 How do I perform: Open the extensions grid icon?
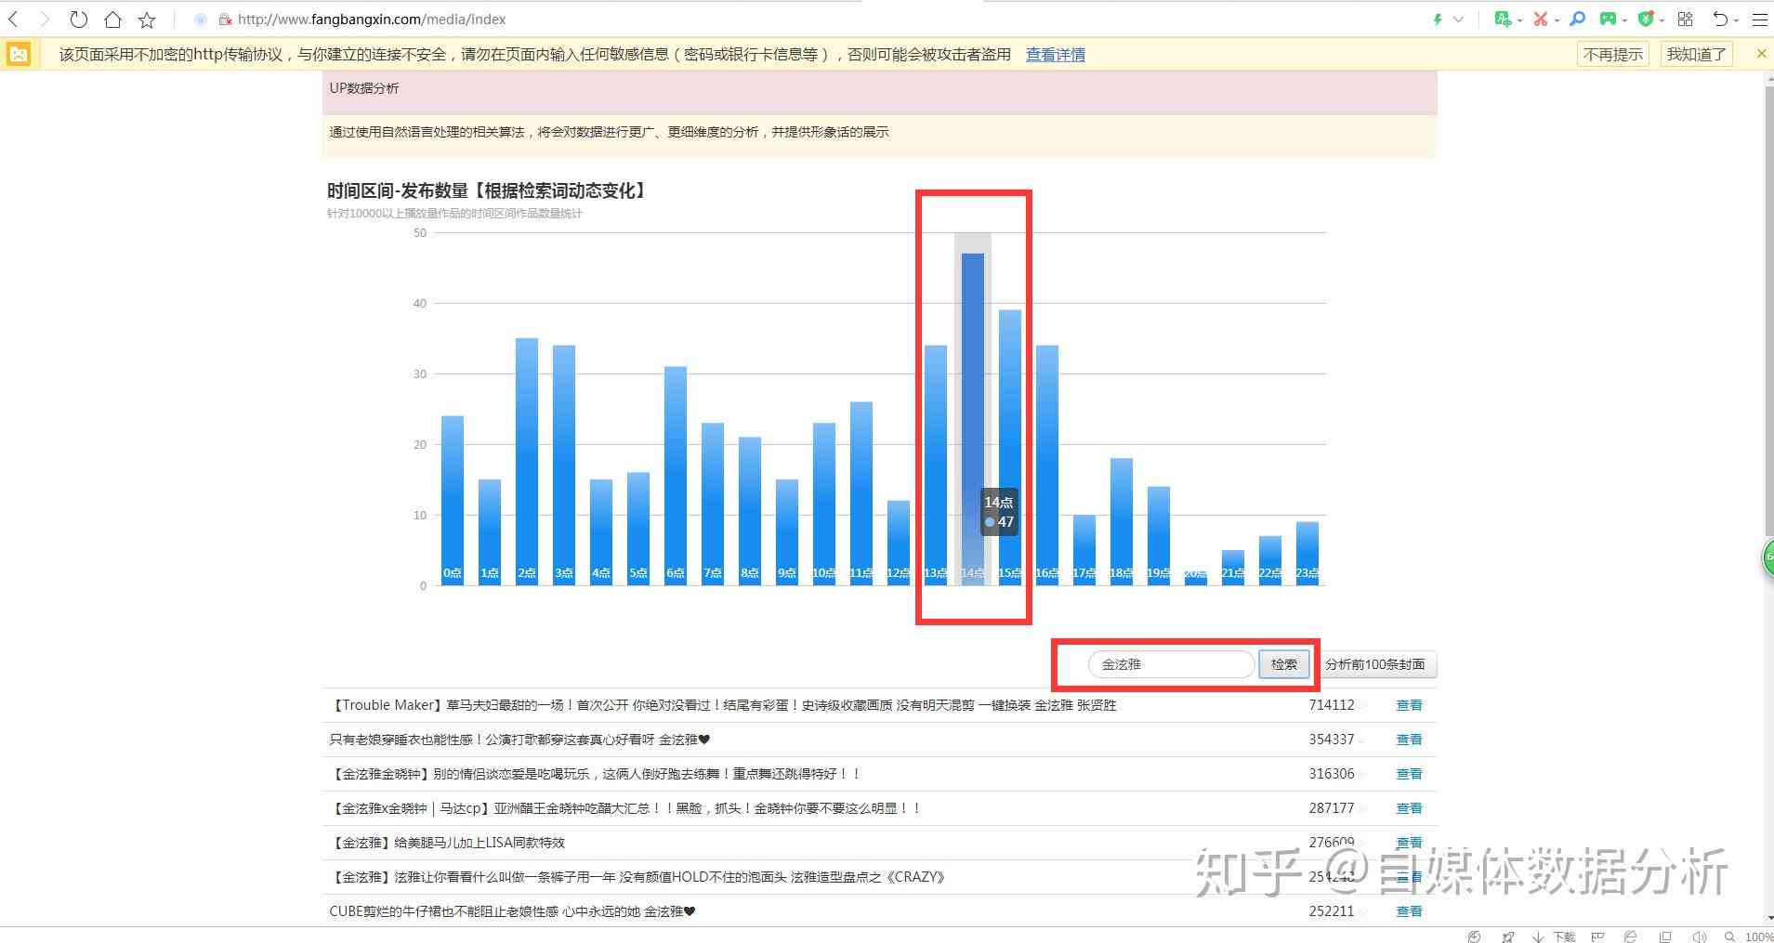(x=1686, y=19)
